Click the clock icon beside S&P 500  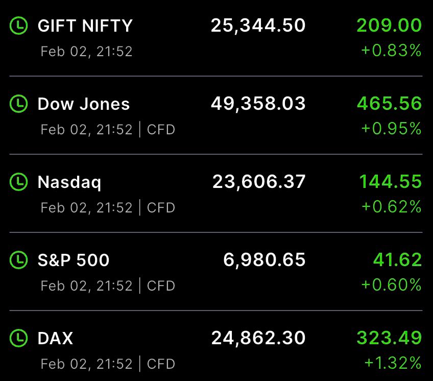19,260
